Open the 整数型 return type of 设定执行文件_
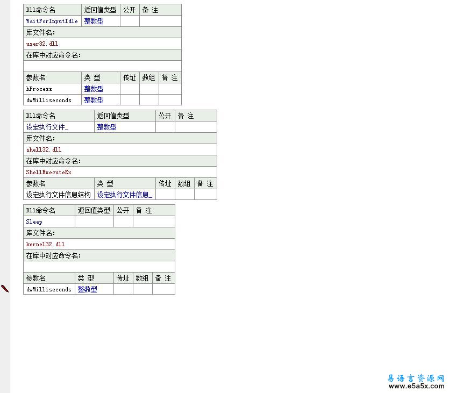Screen dimensions: 449x393 [106, 126]
